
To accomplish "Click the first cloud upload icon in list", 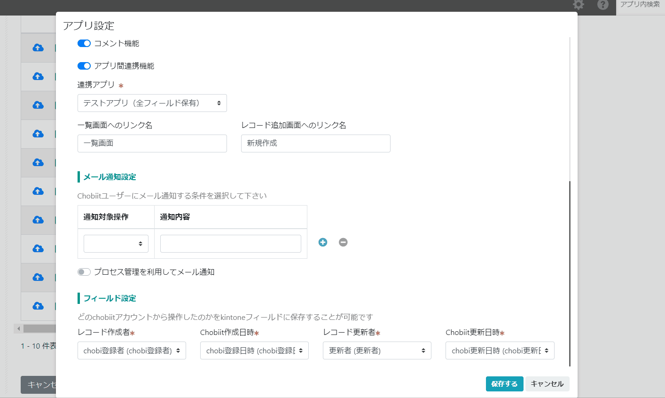I will tap(38, 48).
